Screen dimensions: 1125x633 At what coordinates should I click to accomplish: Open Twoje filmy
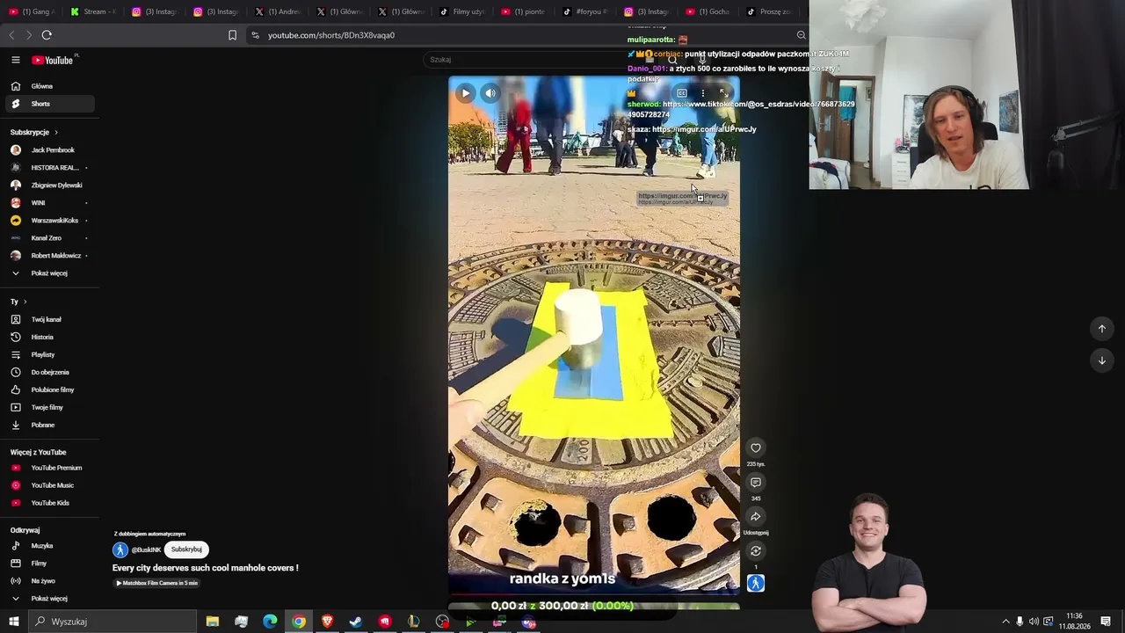[49, 407]
